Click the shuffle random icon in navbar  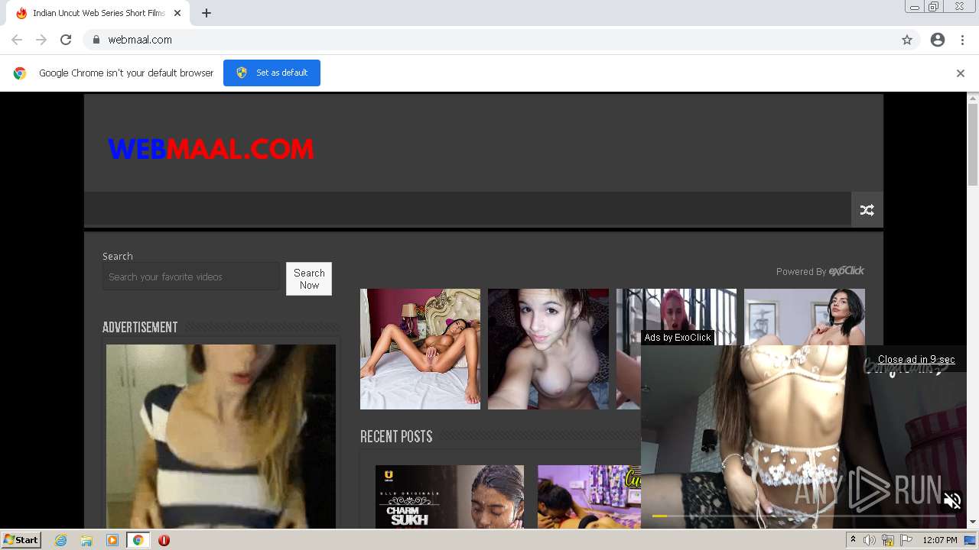tap(867, 210)
